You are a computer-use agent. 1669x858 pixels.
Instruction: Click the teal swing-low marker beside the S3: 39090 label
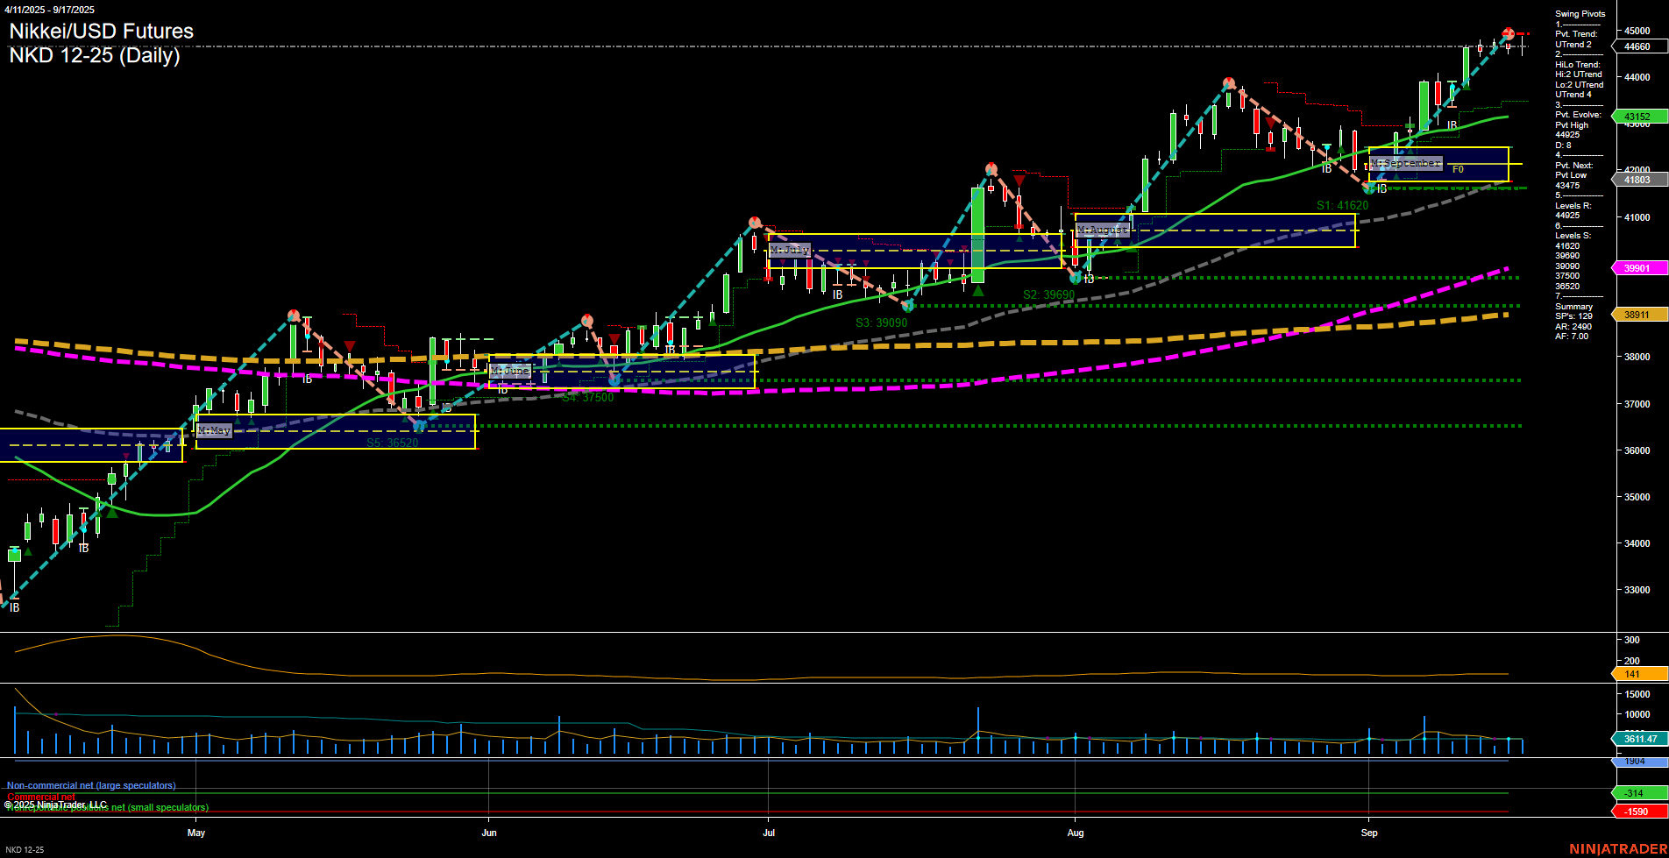point(907,306)
